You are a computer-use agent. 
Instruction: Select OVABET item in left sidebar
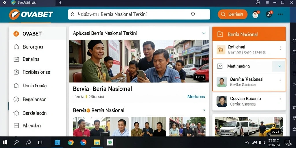coord(37,34)
